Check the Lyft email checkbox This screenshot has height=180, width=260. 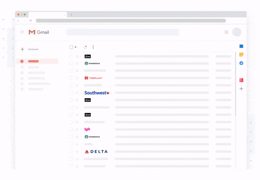click(x=71, y=129)
